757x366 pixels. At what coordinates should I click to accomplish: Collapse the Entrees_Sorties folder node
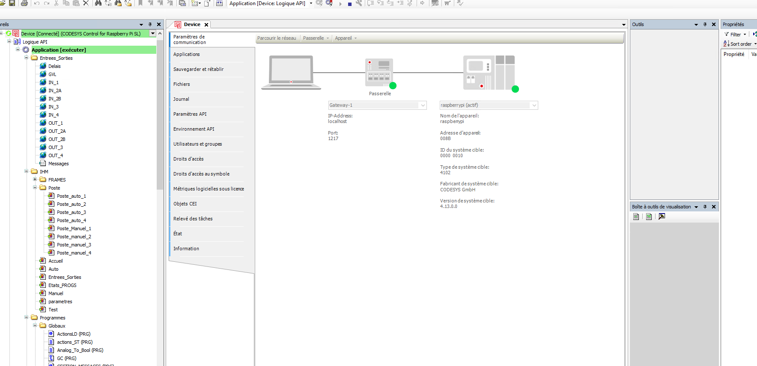(27, 58)
